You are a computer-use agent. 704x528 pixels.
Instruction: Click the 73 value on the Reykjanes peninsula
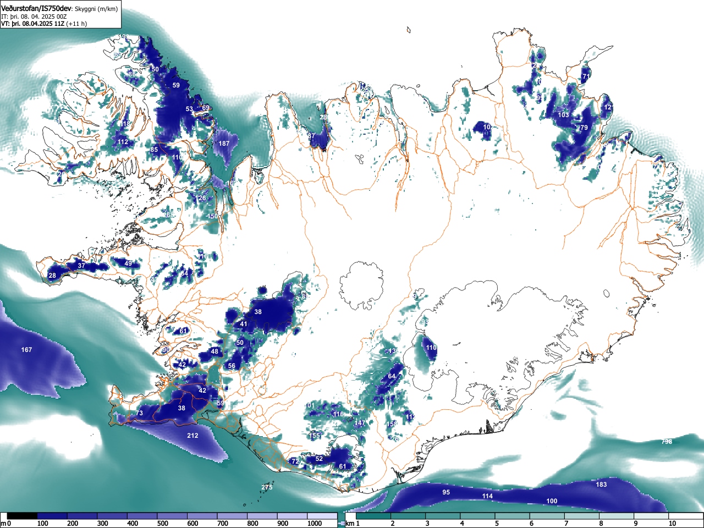click(139, 413)
